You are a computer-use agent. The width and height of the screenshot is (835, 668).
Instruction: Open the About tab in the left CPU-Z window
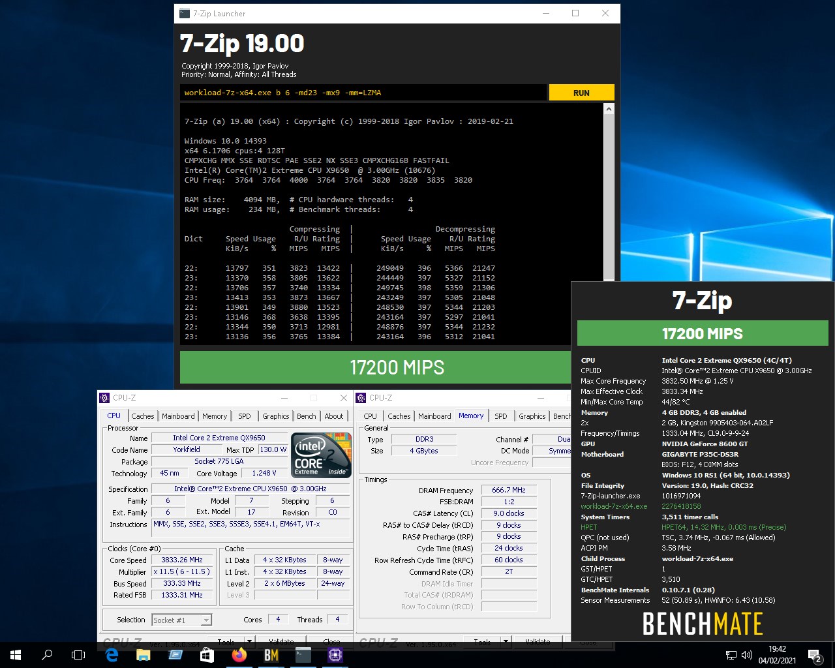pos(334,416)
